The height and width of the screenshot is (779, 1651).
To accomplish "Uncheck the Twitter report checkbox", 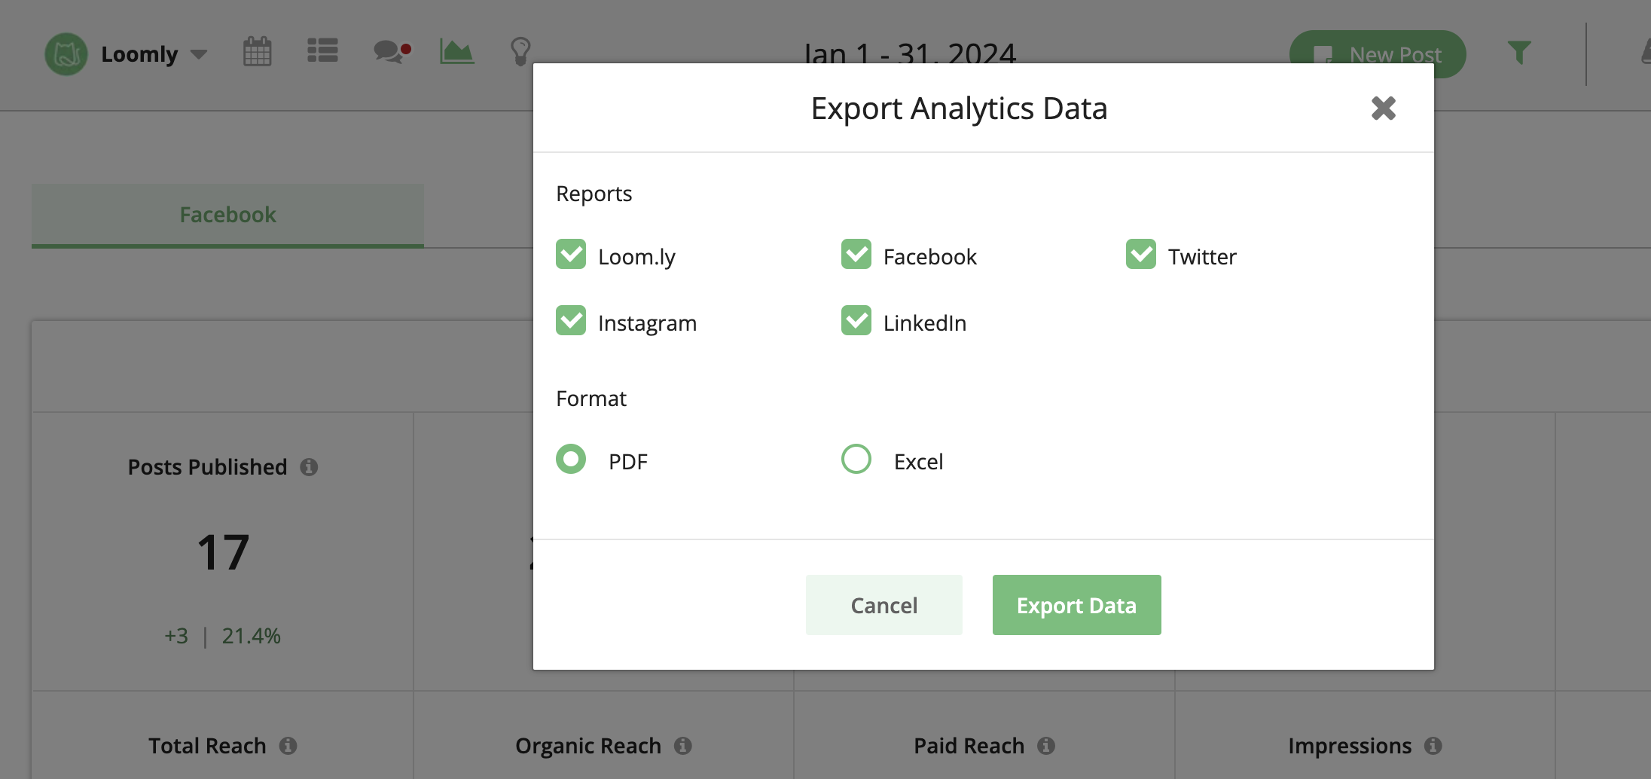I will click(1141, 255).
